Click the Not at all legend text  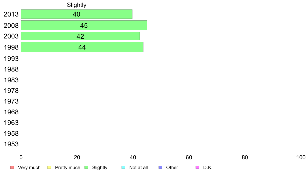[x=138, y=168]
